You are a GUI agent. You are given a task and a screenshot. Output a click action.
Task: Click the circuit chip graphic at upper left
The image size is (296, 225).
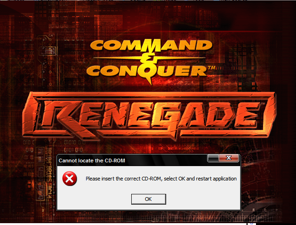click(47, 51)
